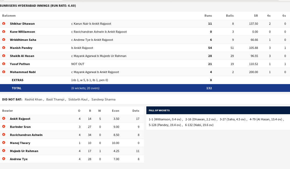The image size is (290, 169).
Task: Click the play icon beside bowler Mujeeb Ur Rahman
Action: 4,151
